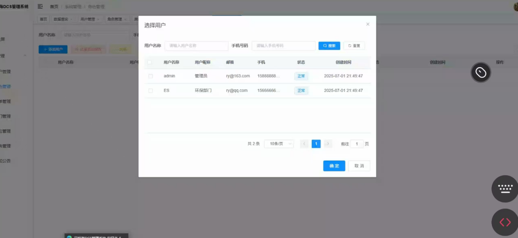Screen dimensions: 518x238
Task: Close the 选择用户 dialog with the X
Action: (368, 24)
